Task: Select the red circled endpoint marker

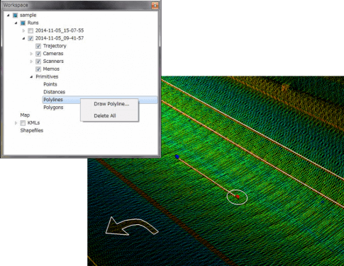Action: 238,197
